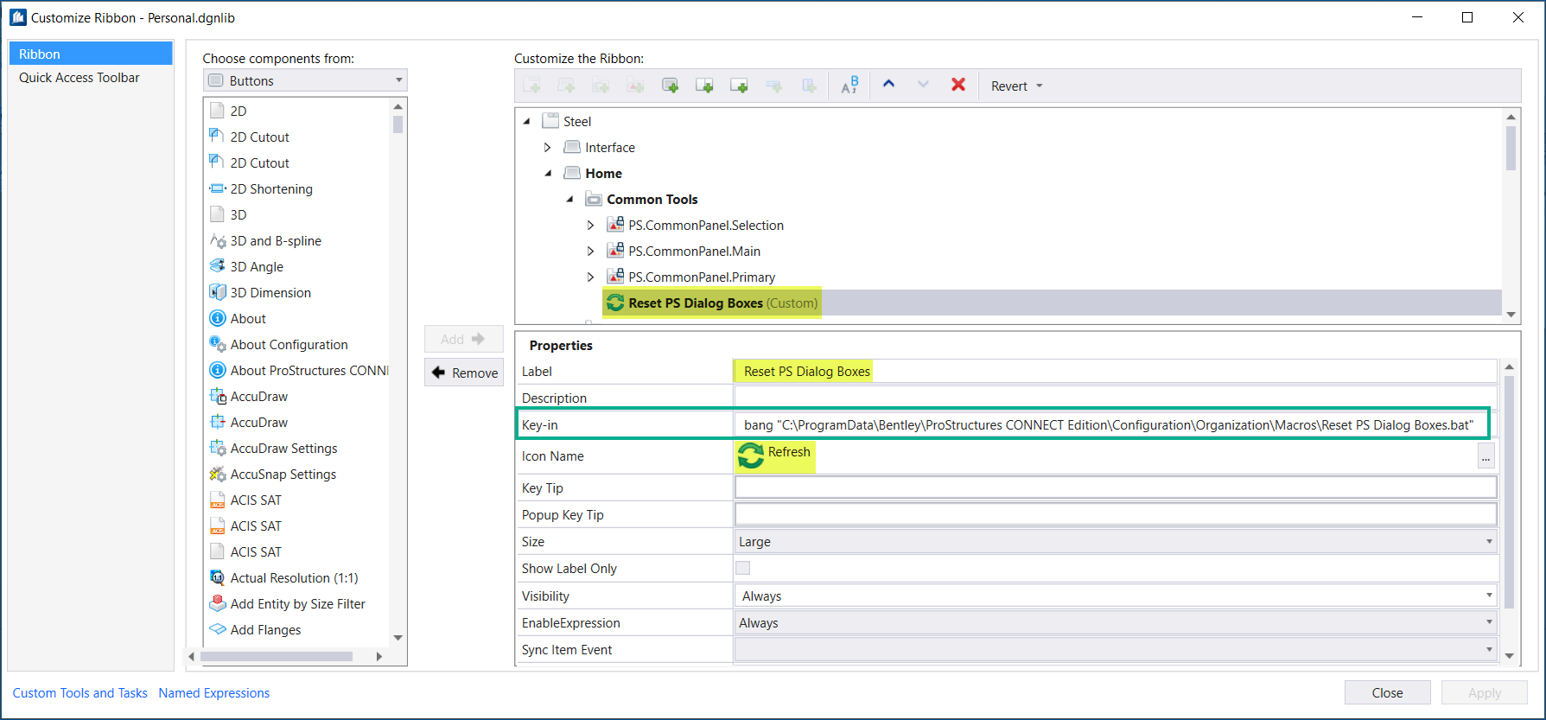
Task: Click the component list horizontal scrollbar
Action: click(277, 656)
